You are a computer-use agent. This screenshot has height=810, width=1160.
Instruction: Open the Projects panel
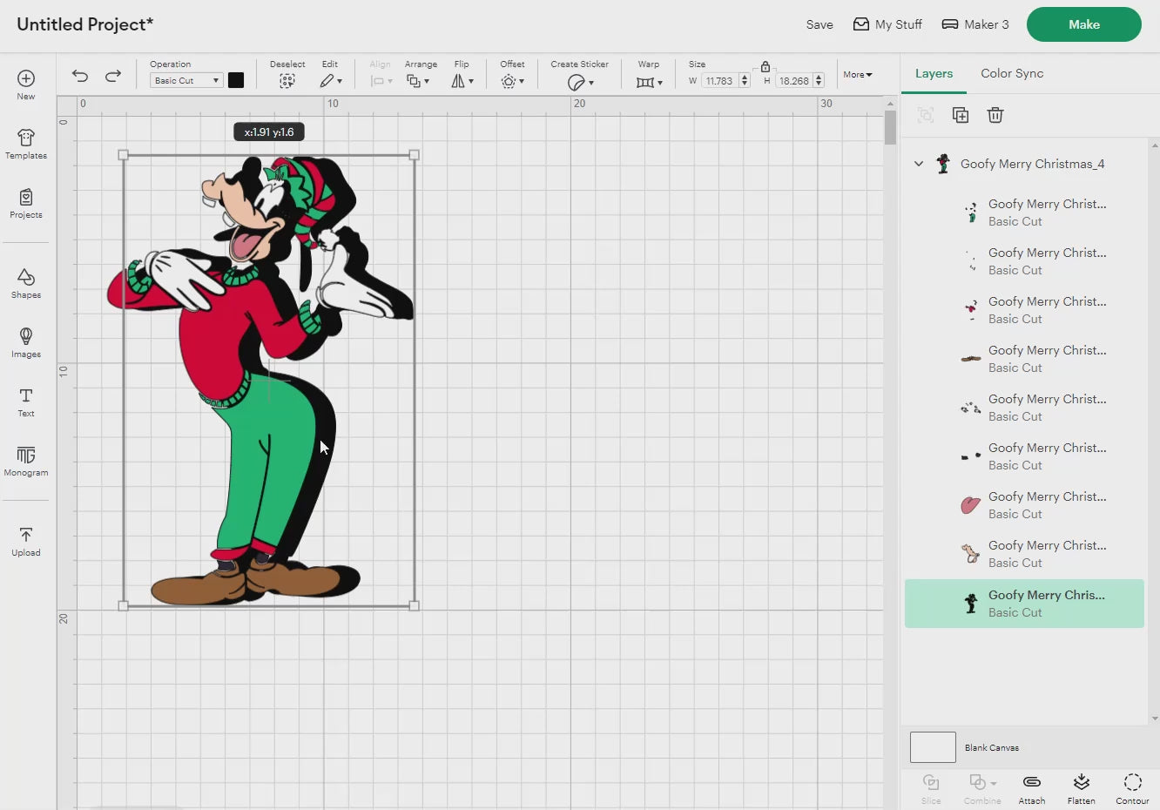(26, 204)
